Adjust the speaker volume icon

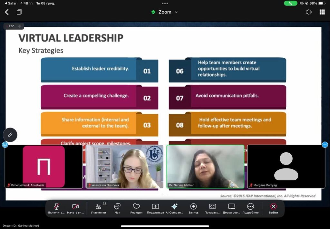tap(308, 12)
